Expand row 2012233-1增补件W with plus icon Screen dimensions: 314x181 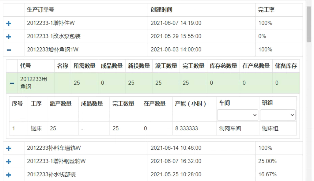pyautogui.click(x=8, y=23)
